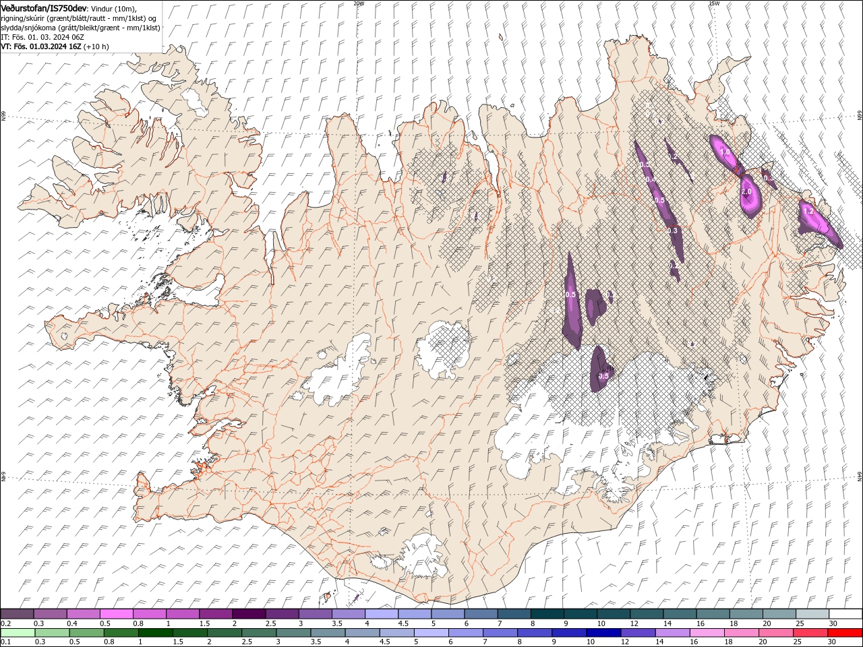This screenshot has width=863, height=647.
Task: Pick the white 30 swatch in upper legend row
Action: click(x=845, y=614)
